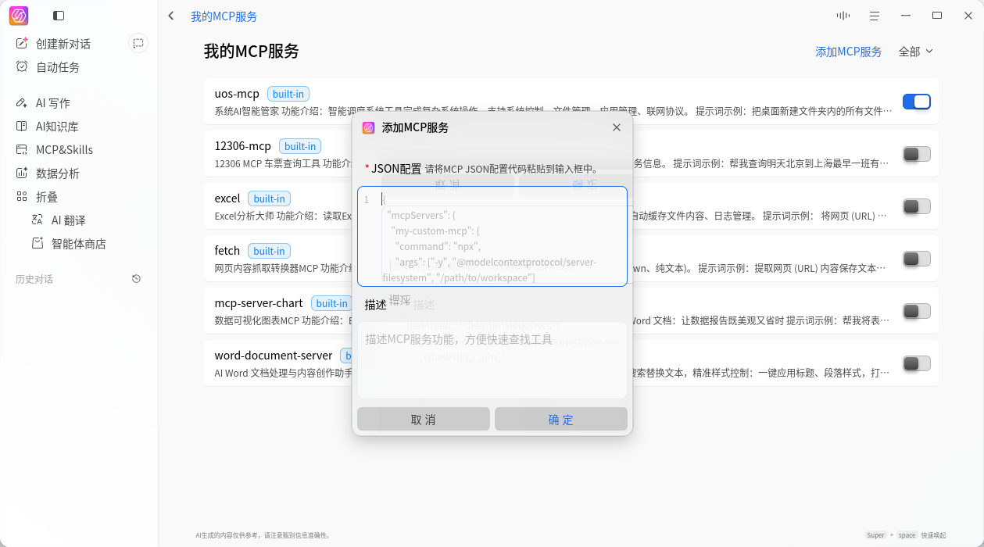984x547 pixels.
Task: Open MCP&Skills in sidebar
Action: click(64, 150)
